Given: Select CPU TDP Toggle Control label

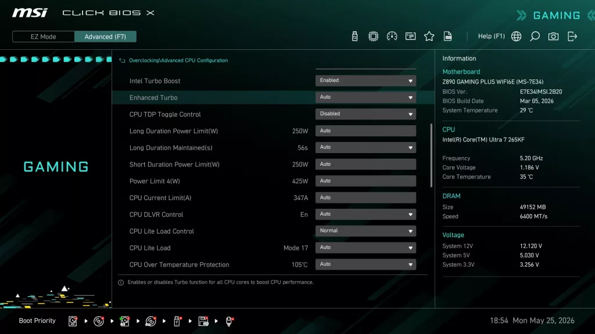Looking at the screenshot, I should click(165, 114).
